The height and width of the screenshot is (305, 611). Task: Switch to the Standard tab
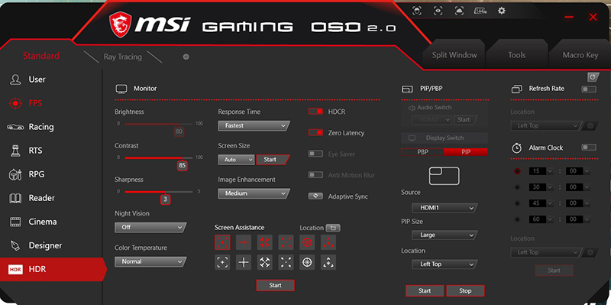[x=41, y=56]
